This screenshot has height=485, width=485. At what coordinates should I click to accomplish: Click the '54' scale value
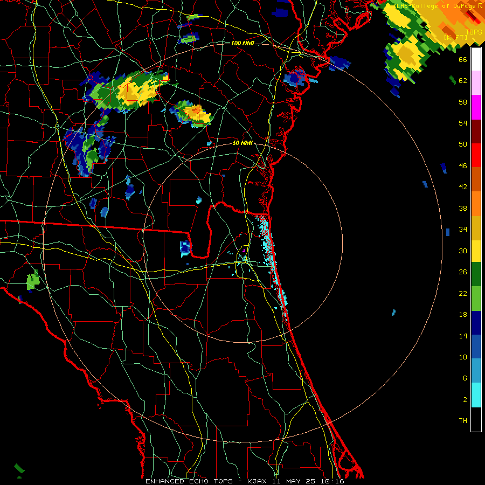(x=463, y=123)
